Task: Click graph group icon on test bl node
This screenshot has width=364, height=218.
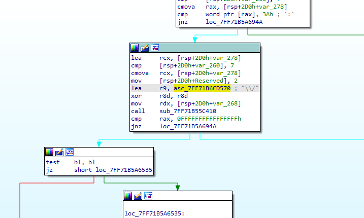Action: pos(70,152)
